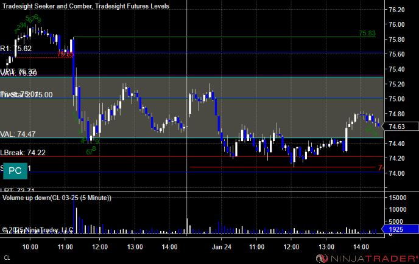
Task: Click the 14:00 label before Jan 24
Action: (x=170, y=247)
